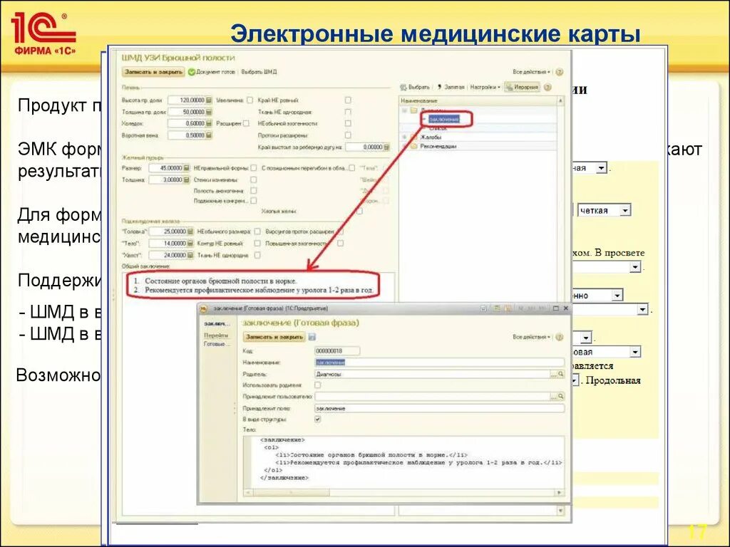This screenshot has width=730, height=547.
Task: Expand Жалобы tree node
Action: 405,137
